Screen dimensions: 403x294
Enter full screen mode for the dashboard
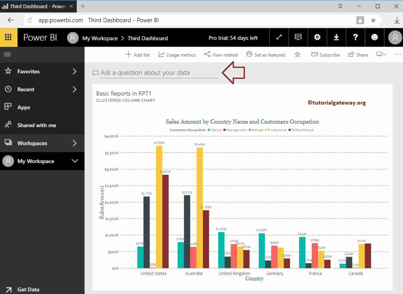[x=279, y=37]
